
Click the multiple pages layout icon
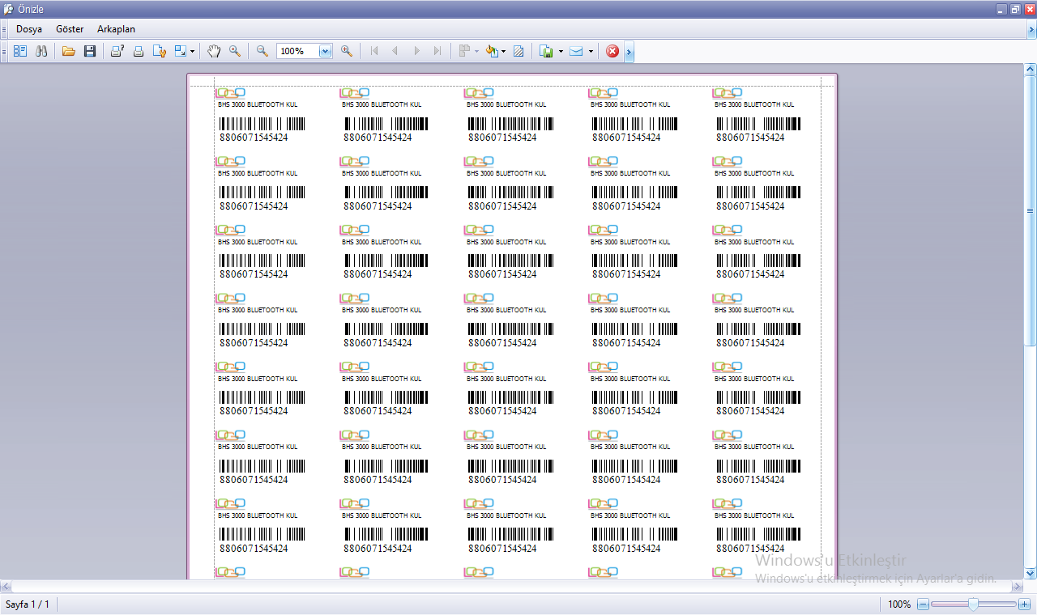click(464, 51)
